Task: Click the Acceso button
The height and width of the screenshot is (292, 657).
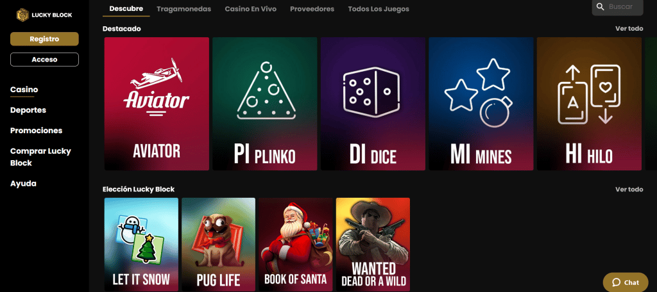Action: (44, 60)
